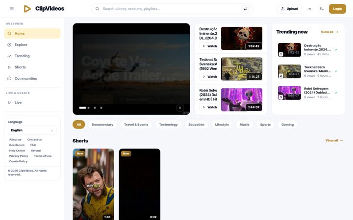Open the hamburger sidebar menu

(12, 9)
